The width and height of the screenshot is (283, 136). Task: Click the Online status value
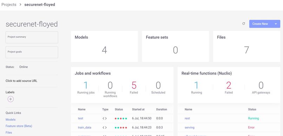pyautogui.click(x=24, y=67)
